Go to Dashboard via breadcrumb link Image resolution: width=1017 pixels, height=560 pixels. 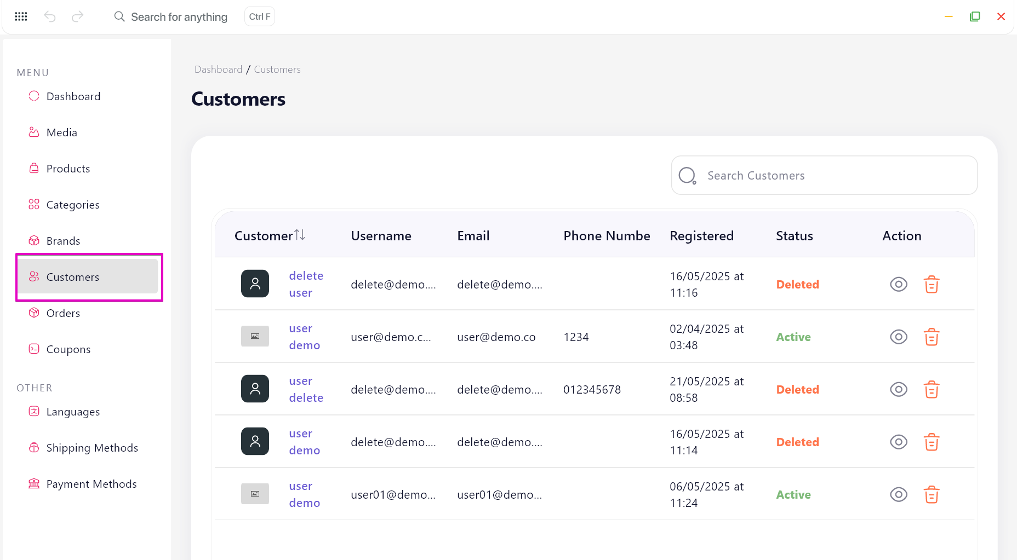[x=218, y=70]
